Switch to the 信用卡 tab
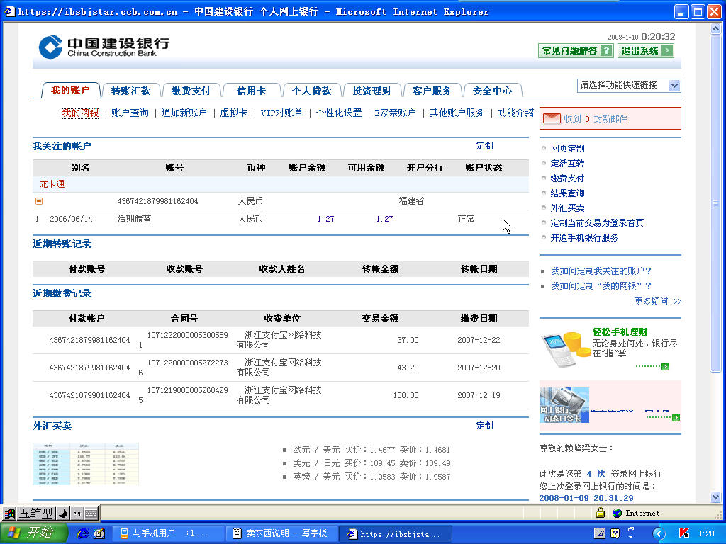Screen dimensions: 726x544 click(252, 91)
